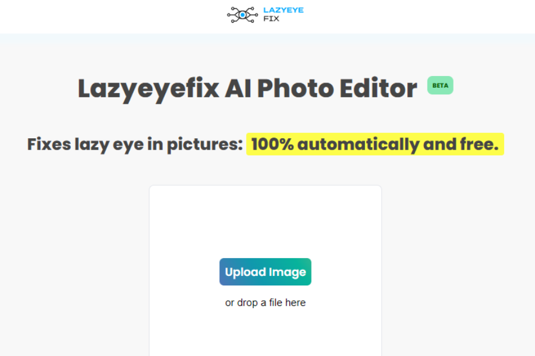The image size is (535, 356).
Task: Click the word FIX in the header logo
Action: [x=271, y=19]
